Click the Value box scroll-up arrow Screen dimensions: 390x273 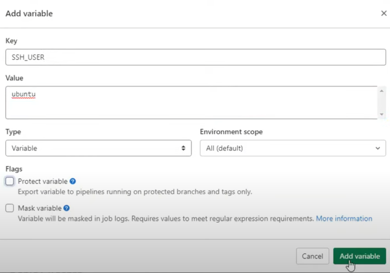pyautogui.click(x=382, y=91)
